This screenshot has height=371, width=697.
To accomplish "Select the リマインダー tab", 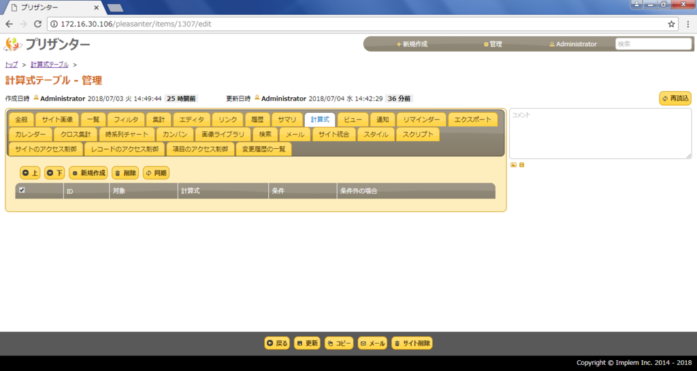I will 421,120.
